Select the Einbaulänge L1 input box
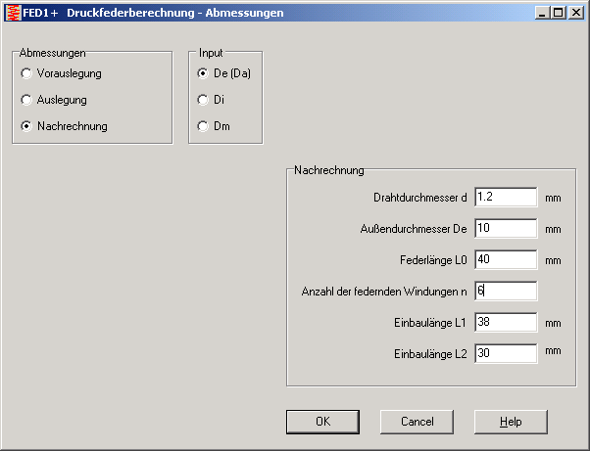Viewport: 590px width, 451px height. (506, 323)
